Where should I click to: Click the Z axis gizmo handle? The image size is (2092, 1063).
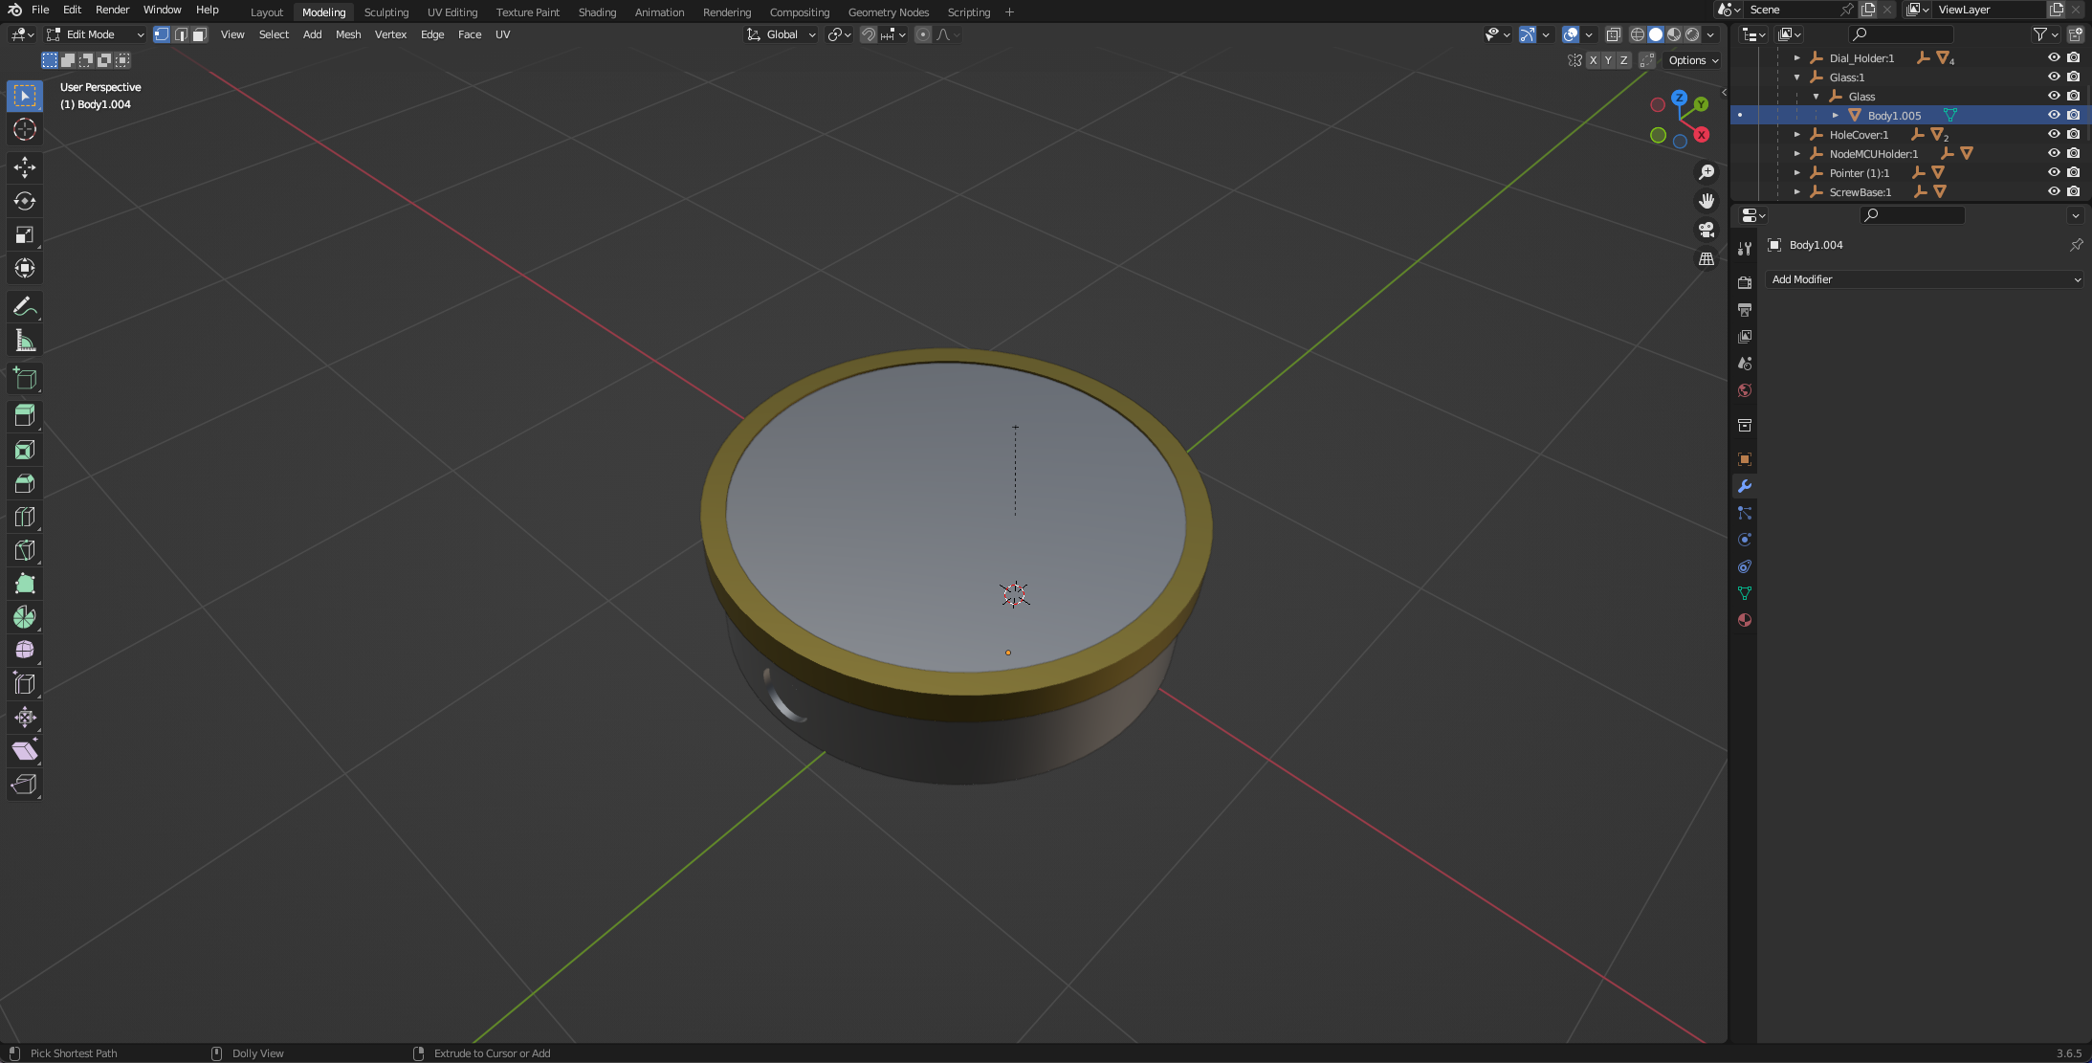click(1679, 98)
